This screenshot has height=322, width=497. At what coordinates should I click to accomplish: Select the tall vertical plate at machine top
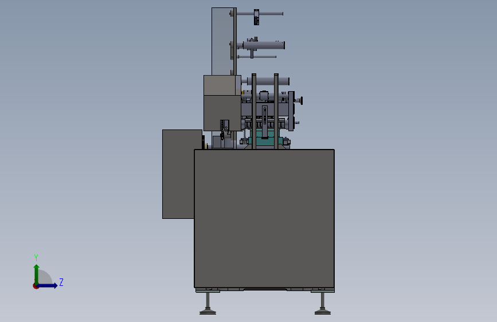tap(222, 41)
